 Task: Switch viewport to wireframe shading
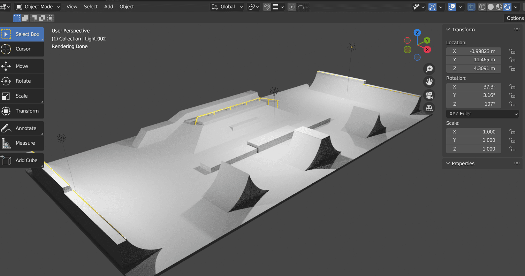coord(482,7)
